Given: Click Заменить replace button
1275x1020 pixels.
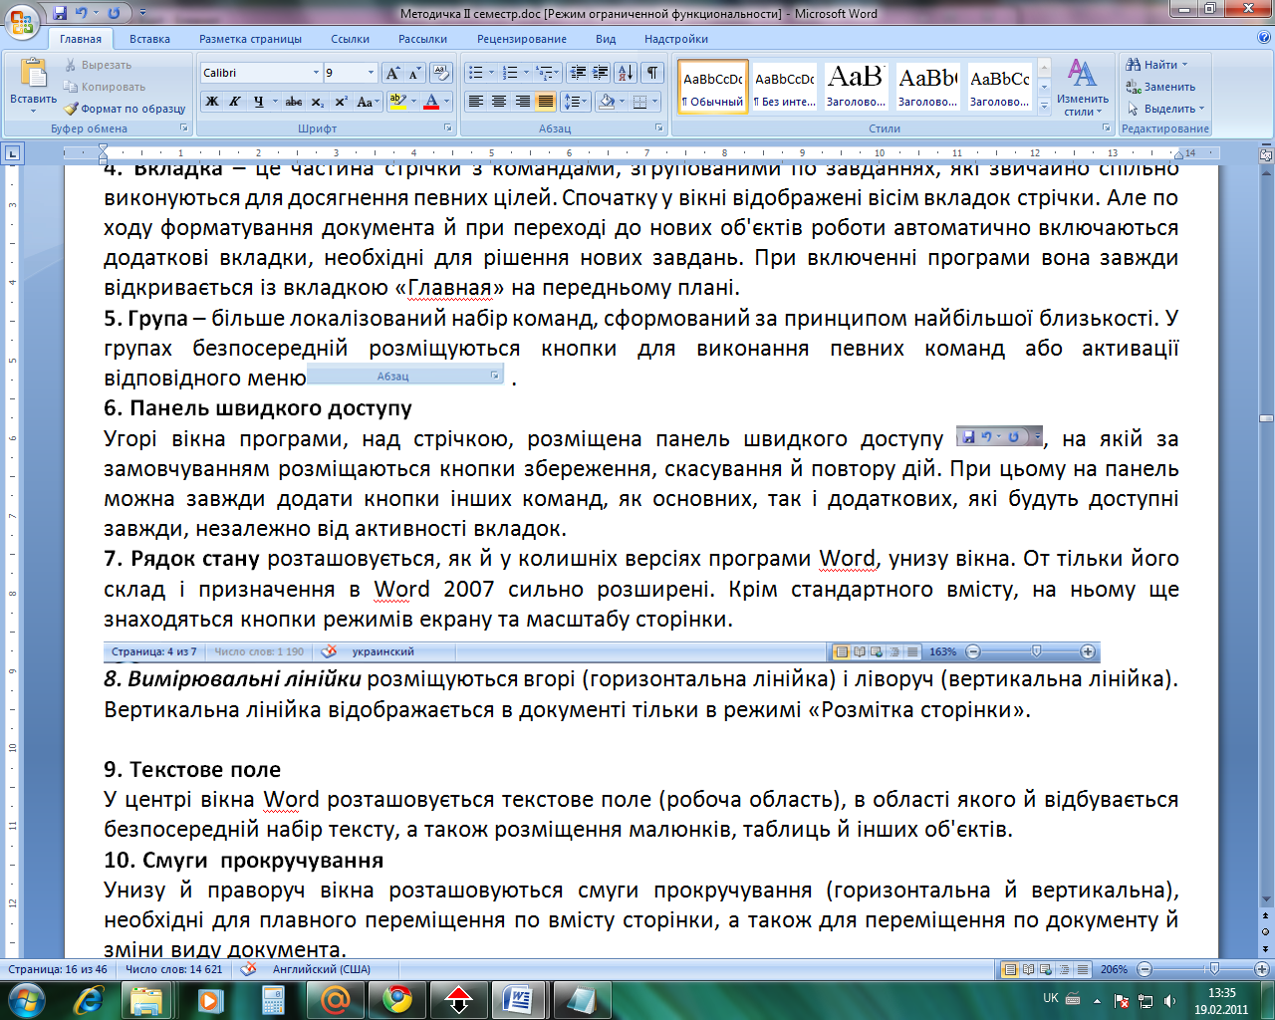Looking at the screenshot, I should pos(1160,87).
